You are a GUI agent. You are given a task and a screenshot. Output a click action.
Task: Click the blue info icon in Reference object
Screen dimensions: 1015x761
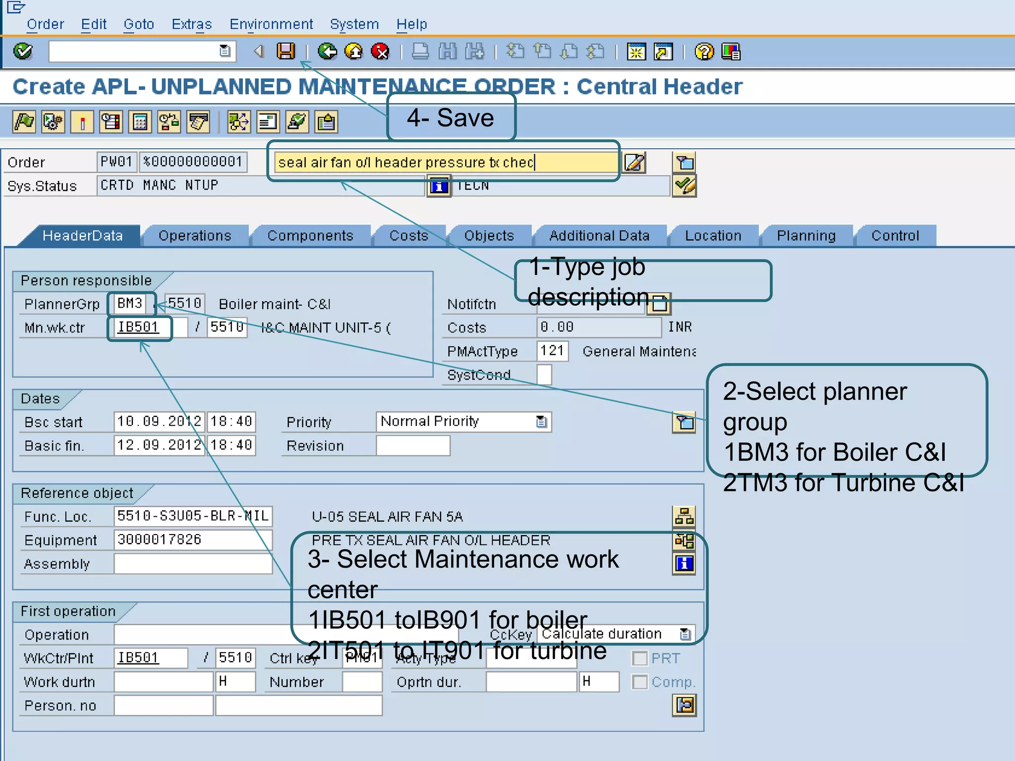click(684, 564)
